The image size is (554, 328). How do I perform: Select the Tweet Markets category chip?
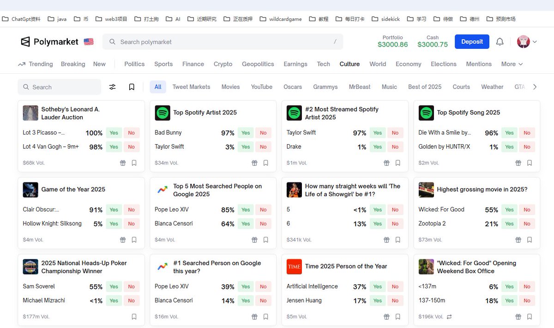(x=191, y=87)
